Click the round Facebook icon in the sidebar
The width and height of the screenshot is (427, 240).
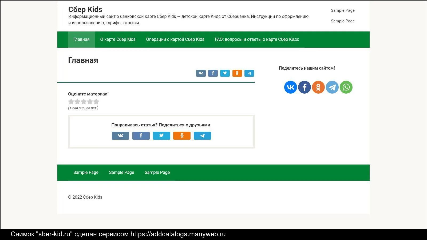coord(305,87)
